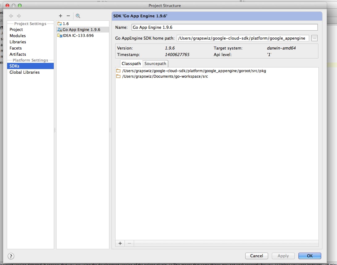
Task: Click the target system value darwin-amd64
Action: coord(281,48)
